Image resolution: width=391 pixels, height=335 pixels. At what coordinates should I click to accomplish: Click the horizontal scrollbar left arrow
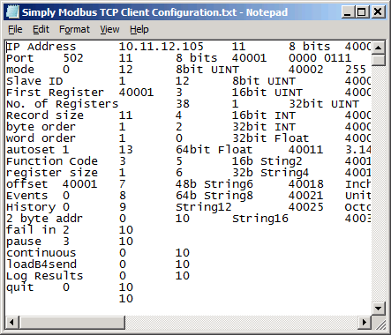coord(12,322)
